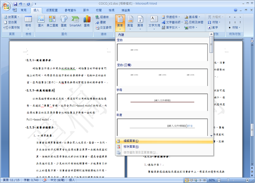The width and height of the screenshot is (255, 183).
Task: Open the 文字方塊 text box gallery
Action: pyautogui.click(x=154, y=23)
